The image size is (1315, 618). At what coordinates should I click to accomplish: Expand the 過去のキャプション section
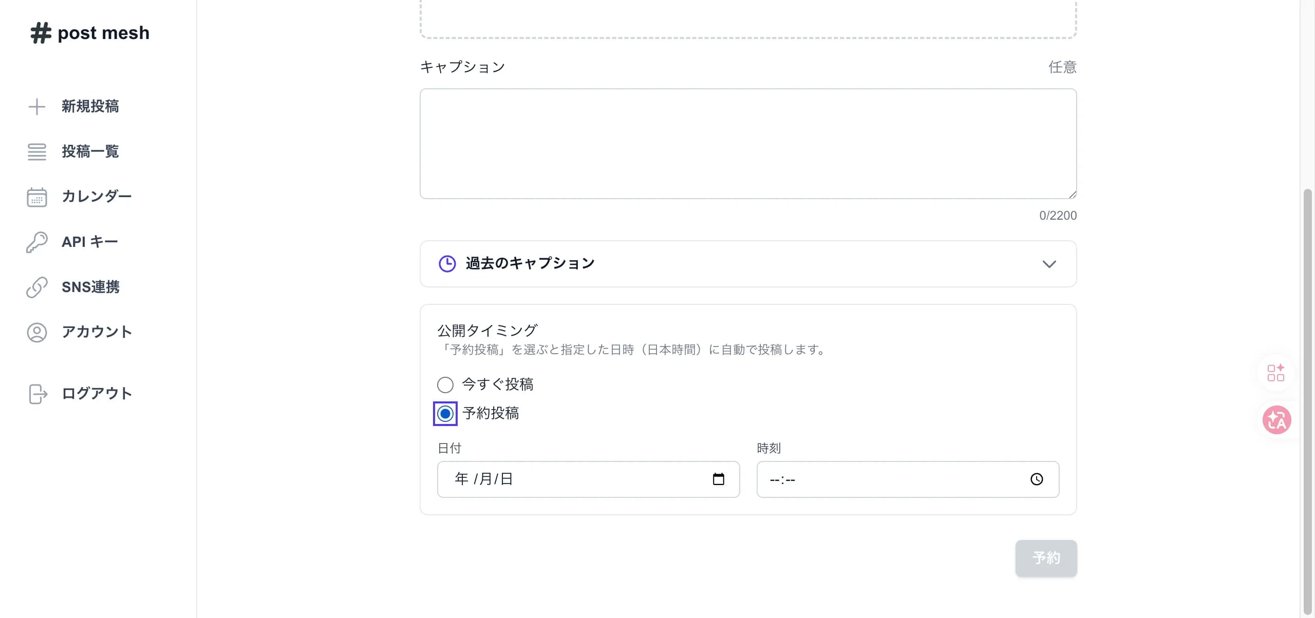(1050, 264)
